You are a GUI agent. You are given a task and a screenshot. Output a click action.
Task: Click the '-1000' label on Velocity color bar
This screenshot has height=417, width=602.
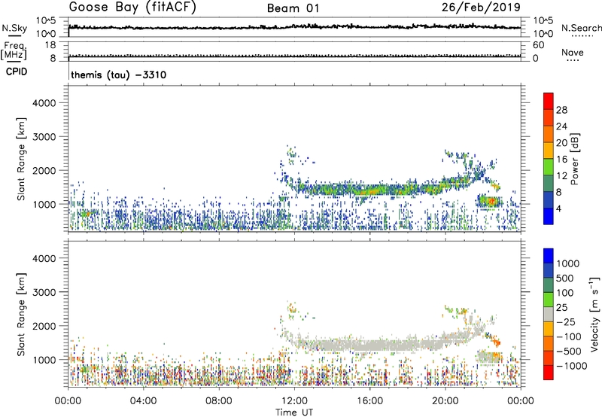click(x=572, y=366)
